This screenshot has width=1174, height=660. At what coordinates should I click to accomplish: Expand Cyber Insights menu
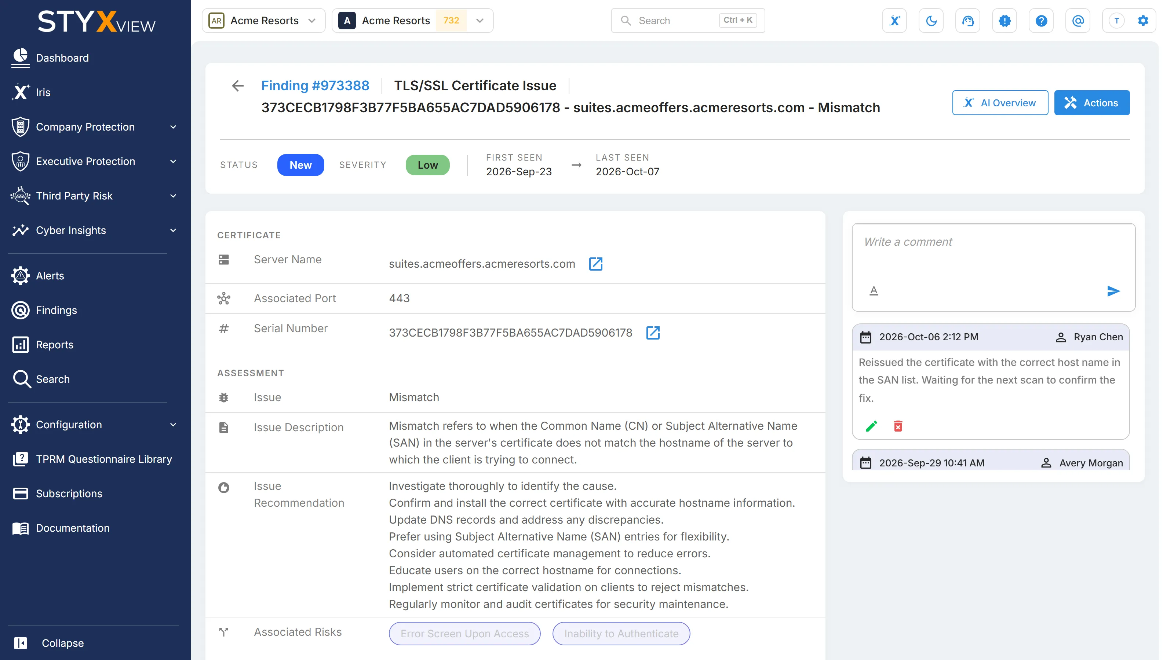click(95, 230)
